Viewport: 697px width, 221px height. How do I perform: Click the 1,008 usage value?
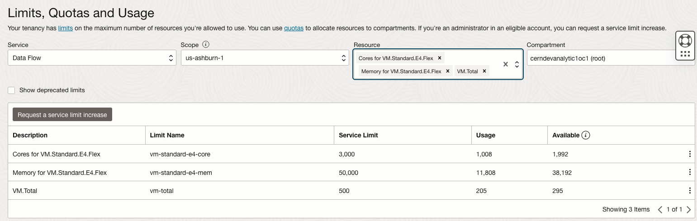[484, 154]
